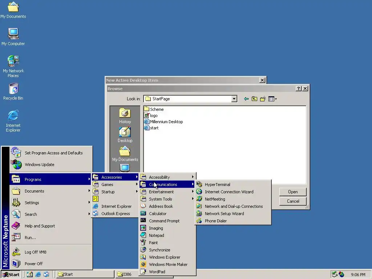Image resolution: width=372 pixels, height=279 pixels.
Task: Open My Network Places desktop icon
Action: tap(13, 66)
